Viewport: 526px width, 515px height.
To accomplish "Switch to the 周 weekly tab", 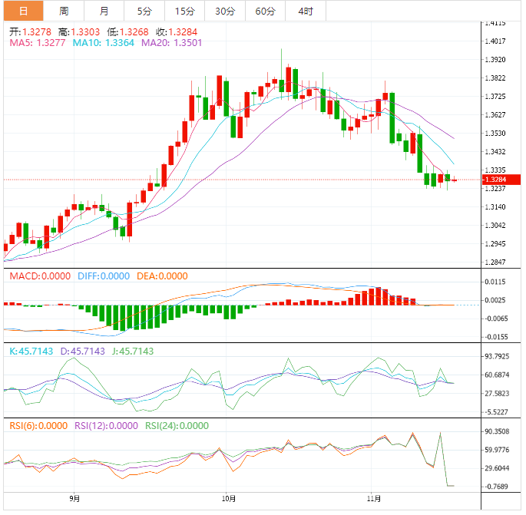I will coord(64,11).
